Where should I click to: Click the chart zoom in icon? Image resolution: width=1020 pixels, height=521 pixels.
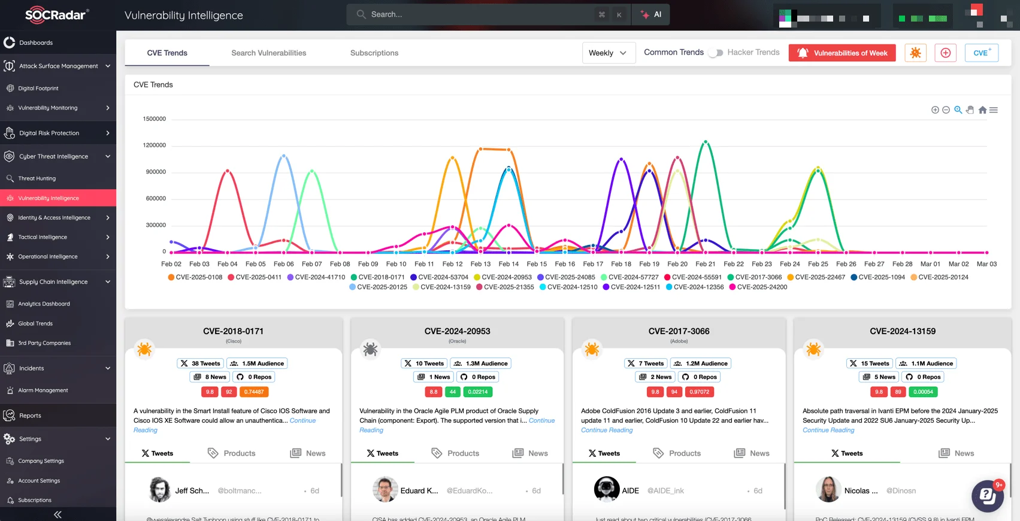coord(935,110)
